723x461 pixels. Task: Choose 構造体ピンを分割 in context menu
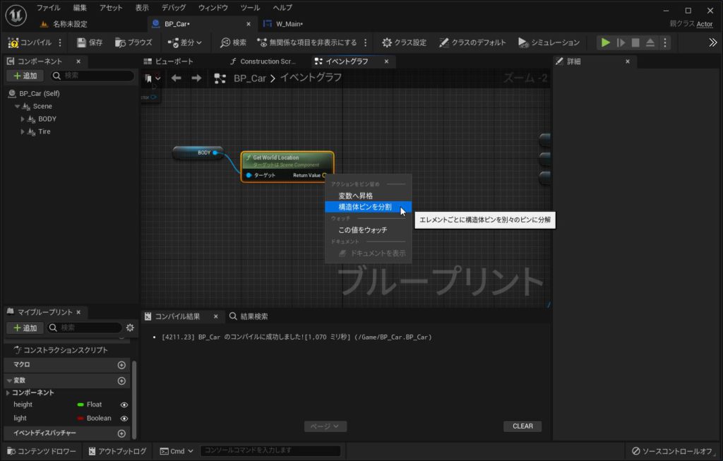tap(368, 207)
